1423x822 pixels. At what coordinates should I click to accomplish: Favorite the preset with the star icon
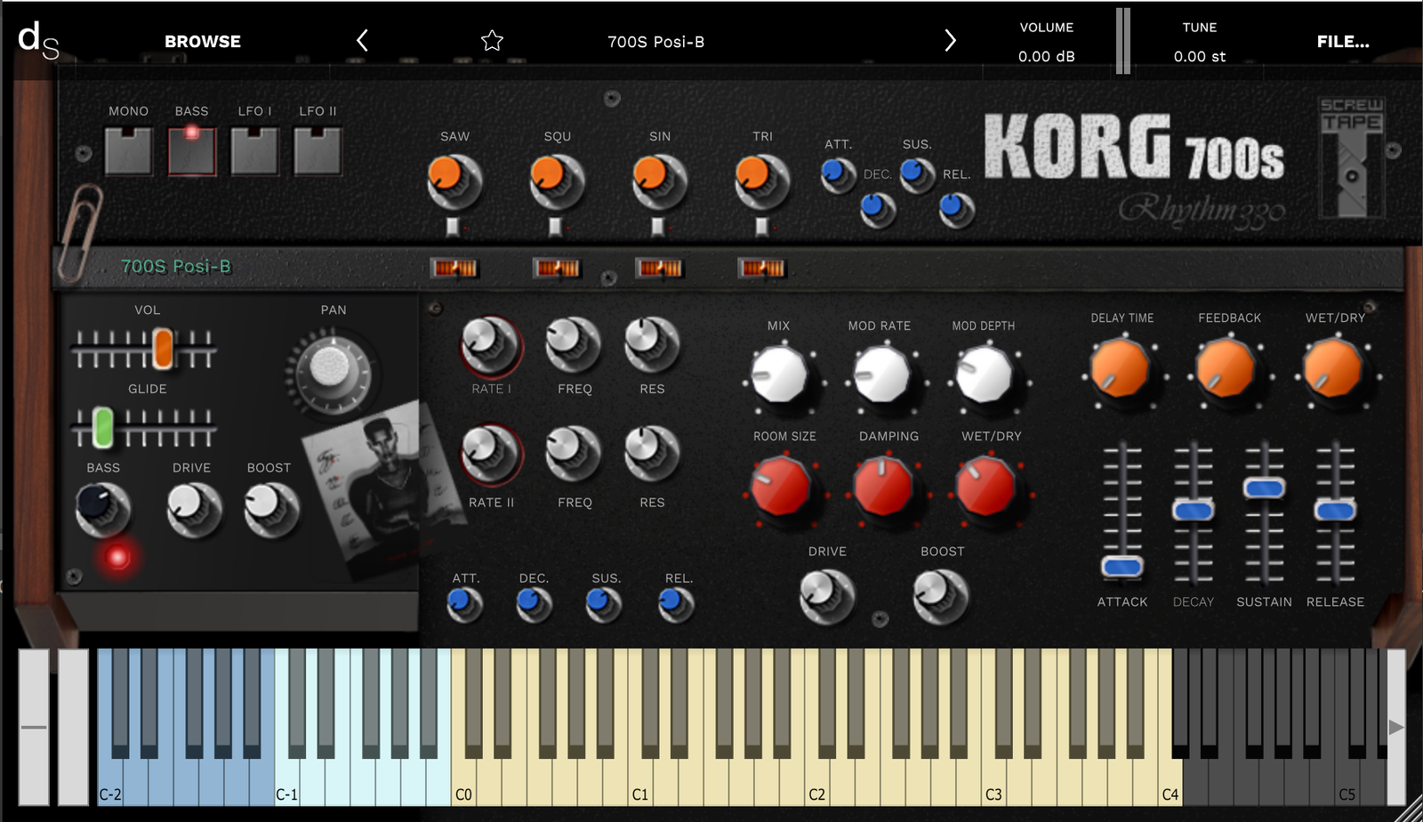point(492,41)
